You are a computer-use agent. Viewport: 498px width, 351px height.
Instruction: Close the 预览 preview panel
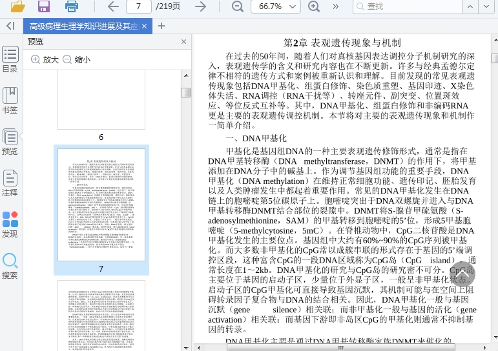183,41
